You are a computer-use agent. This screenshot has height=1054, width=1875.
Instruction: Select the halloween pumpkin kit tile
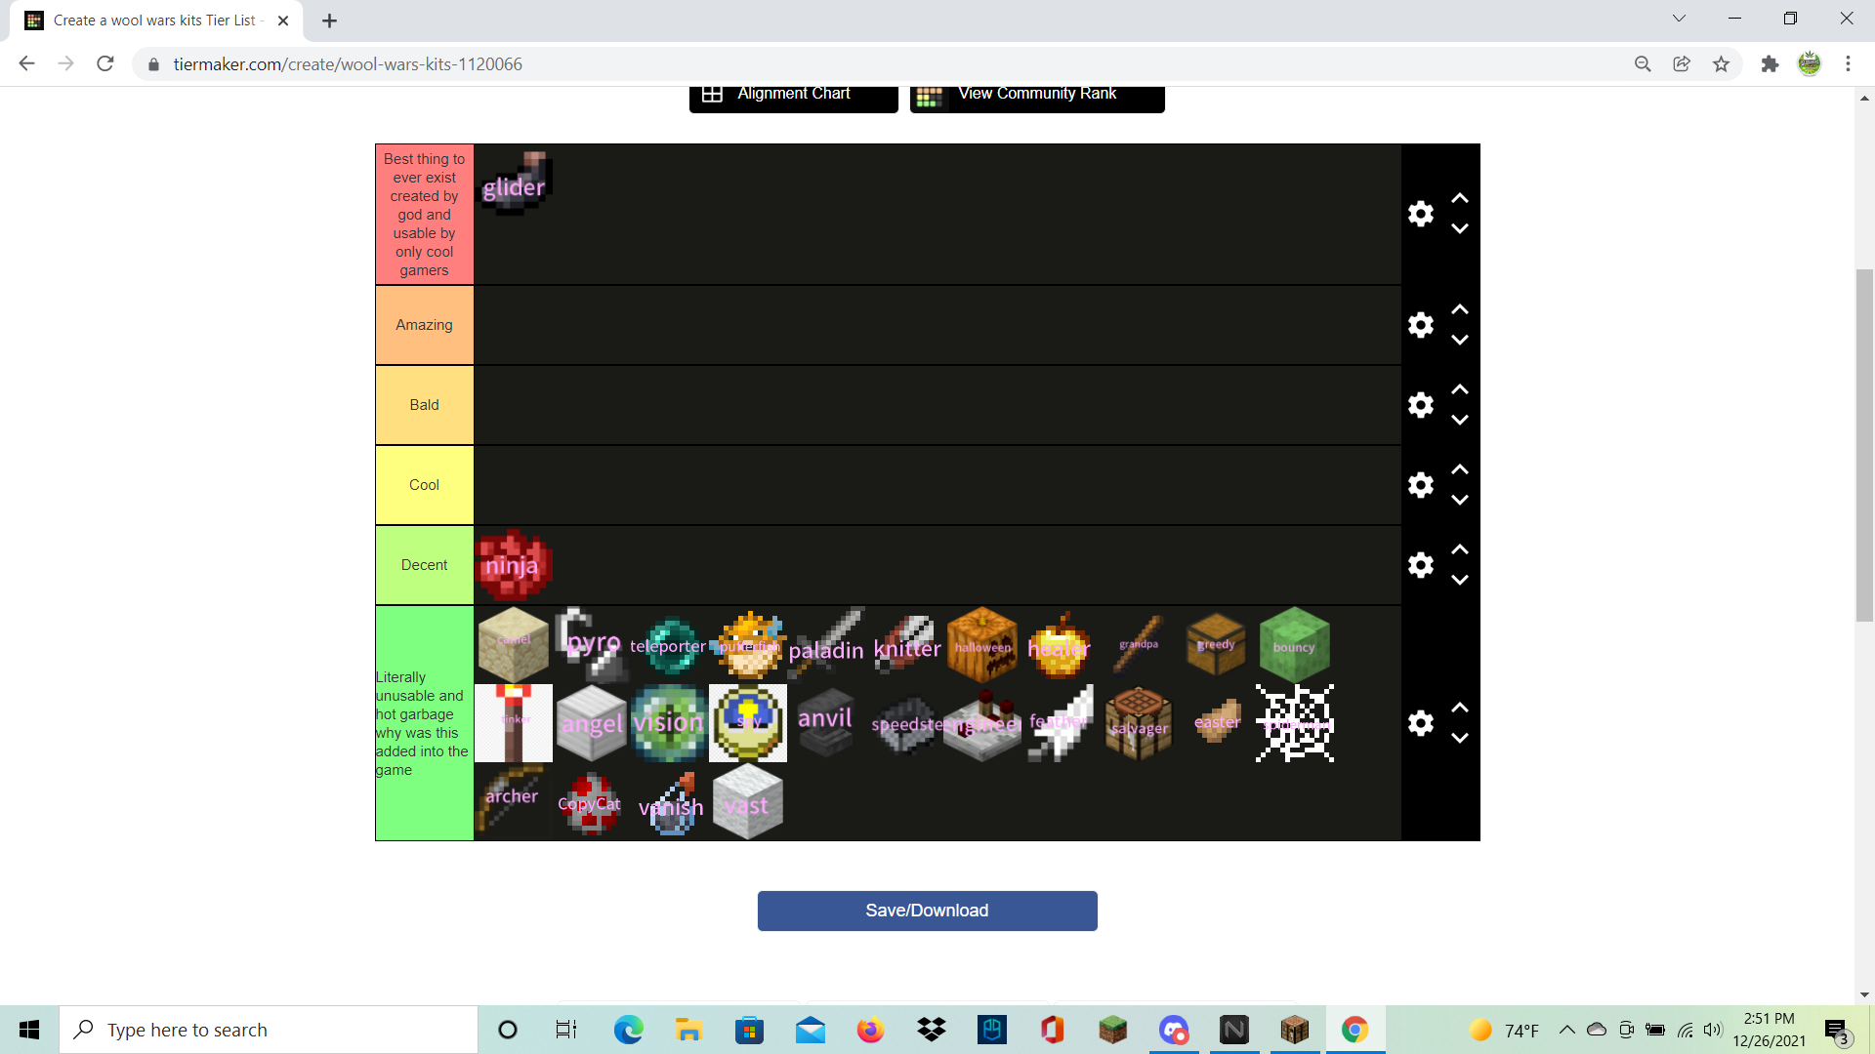[982, 645]
